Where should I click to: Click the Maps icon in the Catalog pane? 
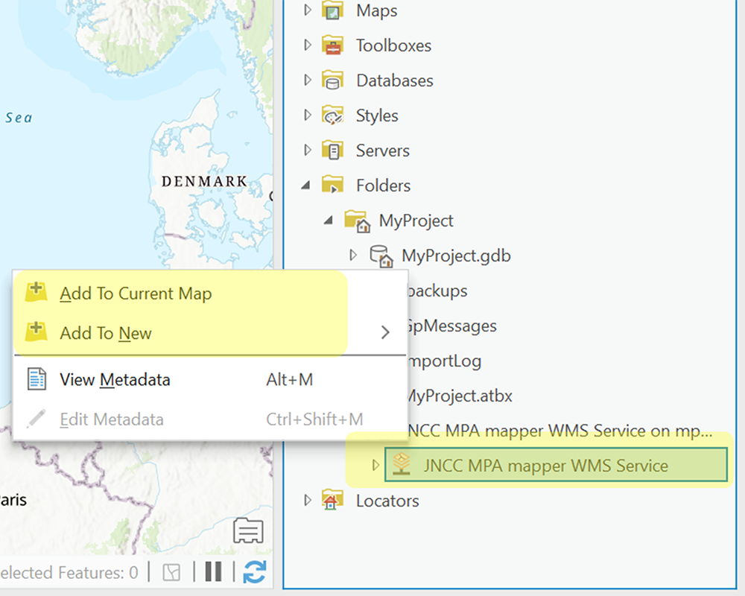(332, 10)
